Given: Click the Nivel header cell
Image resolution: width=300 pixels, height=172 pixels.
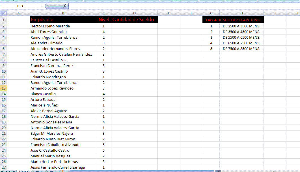Looking at the screenshot, I should [x=103, y=20].
